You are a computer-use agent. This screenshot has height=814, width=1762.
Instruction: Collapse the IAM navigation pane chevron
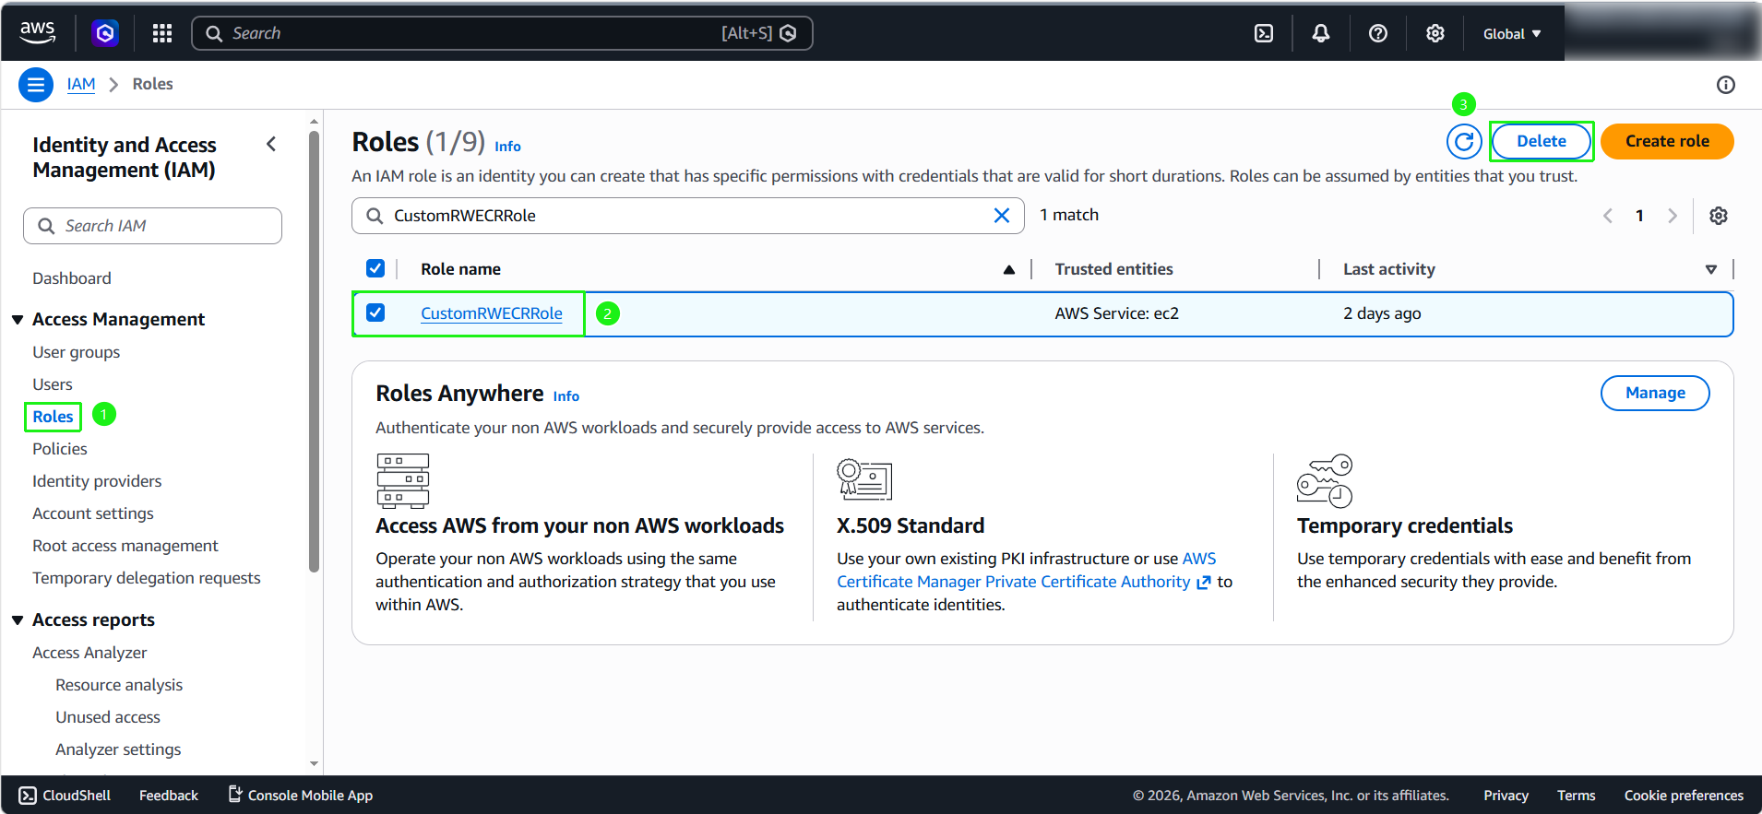[x=271, y=144]
